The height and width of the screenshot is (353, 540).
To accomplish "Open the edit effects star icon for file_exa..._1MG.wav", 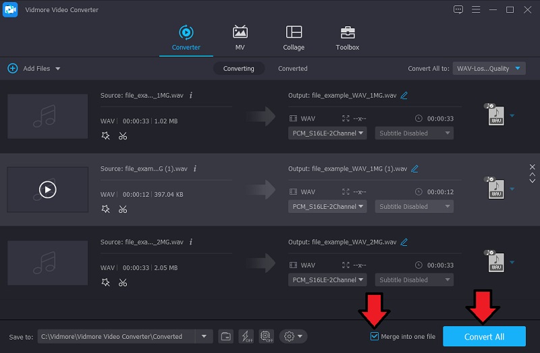I will [x=105, y=135].
